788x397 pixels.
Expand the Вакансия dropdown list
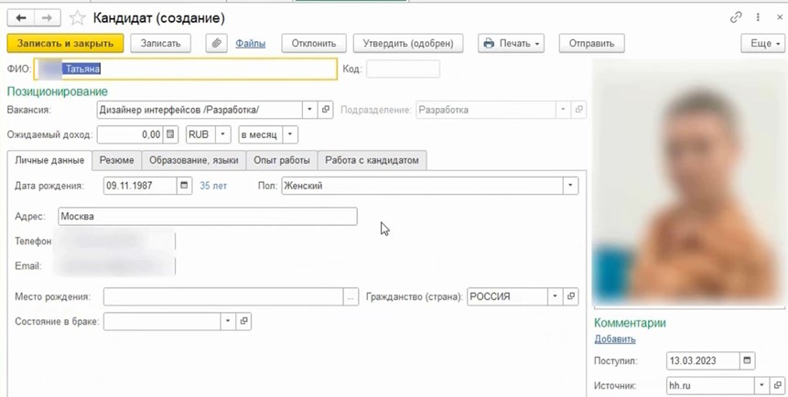pos(309,110)
